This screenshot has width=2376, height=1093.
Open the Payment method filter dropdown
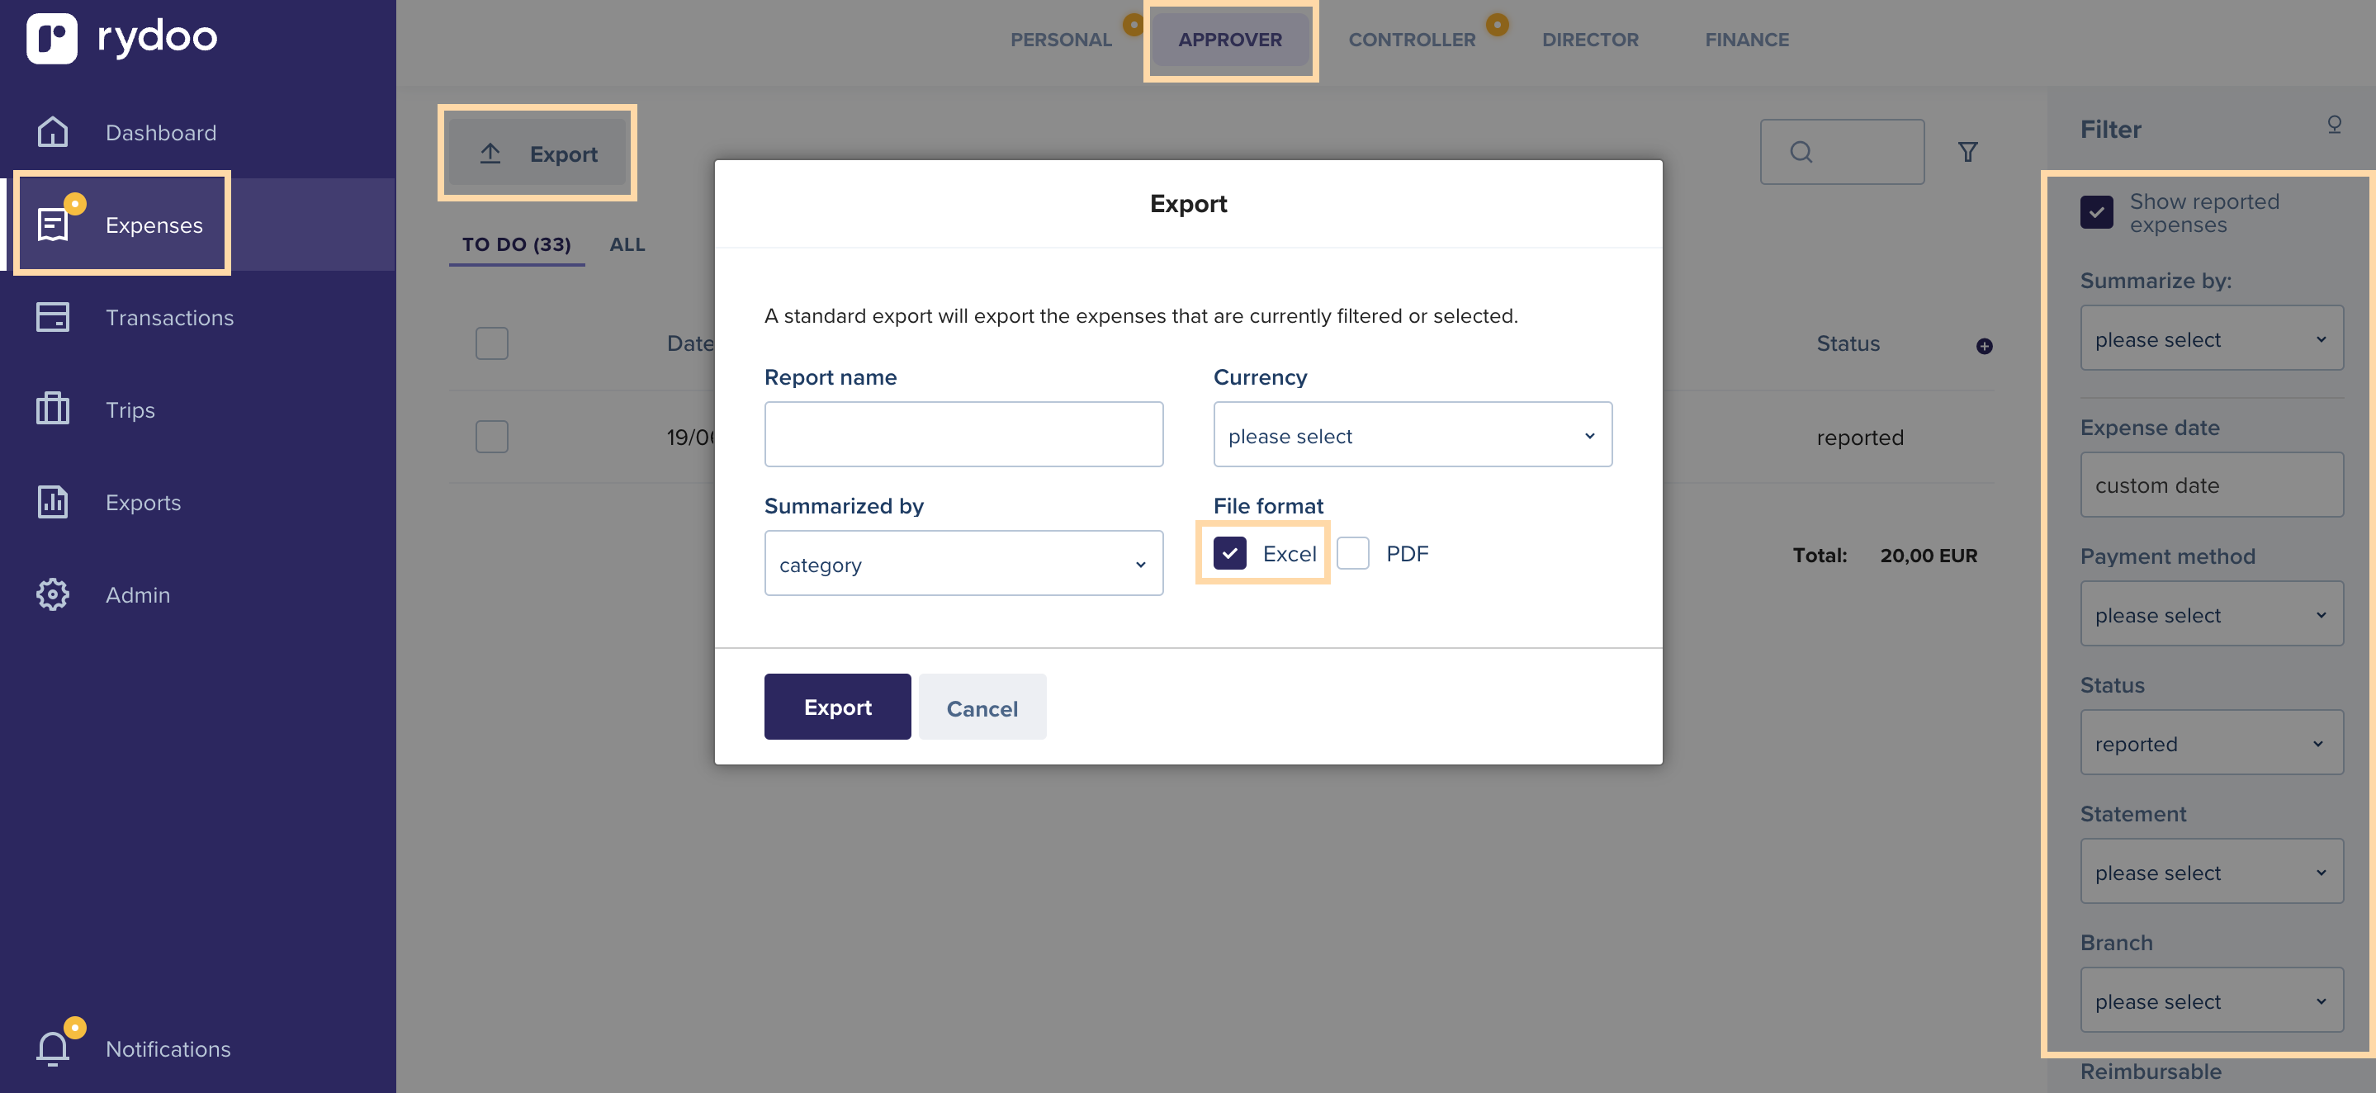2211,614
